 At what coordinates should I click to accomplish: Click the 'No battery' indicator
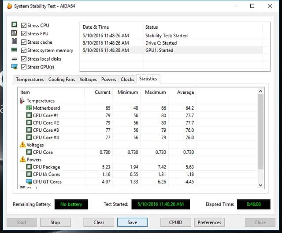pyautogui.click(x=71, y=204)
